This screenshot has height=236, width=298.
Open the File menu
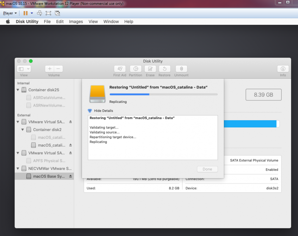point(47,21)
